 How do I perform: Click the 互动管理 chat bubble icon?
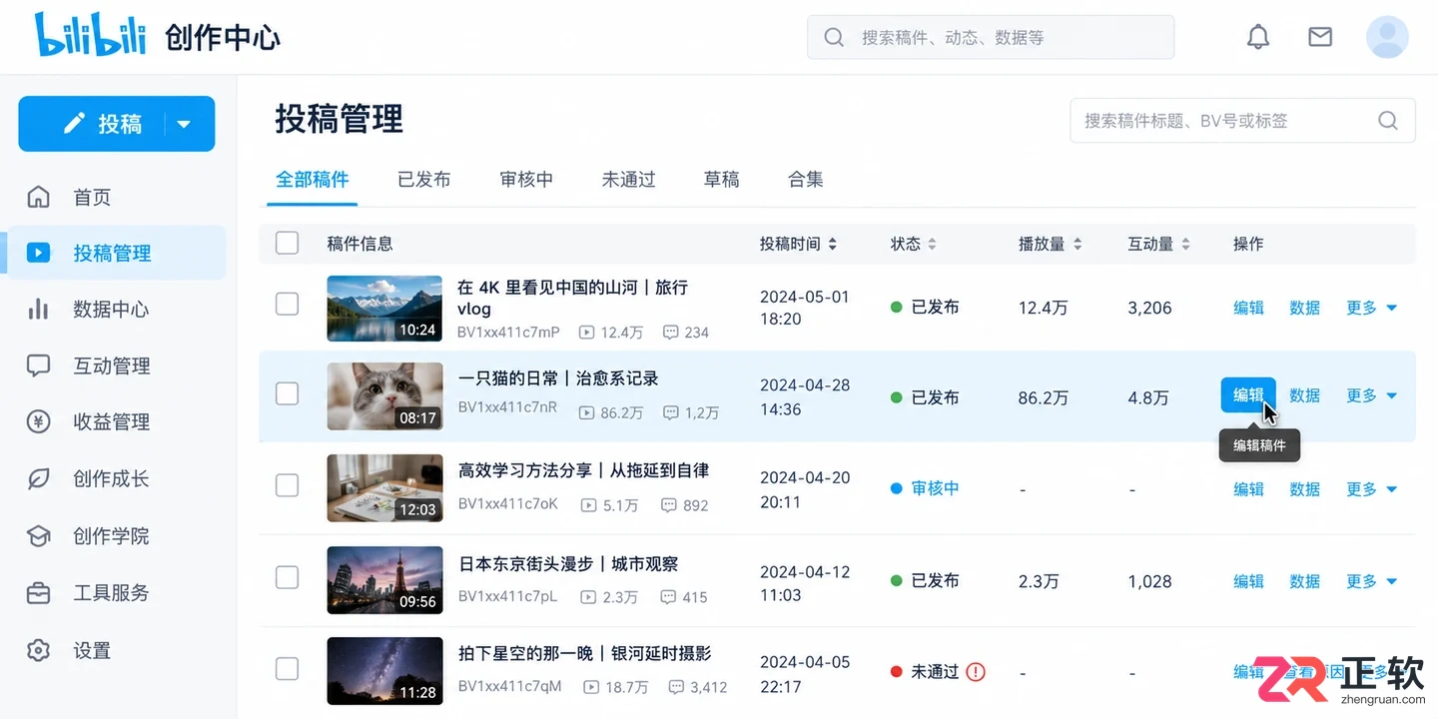click(38, 365)
